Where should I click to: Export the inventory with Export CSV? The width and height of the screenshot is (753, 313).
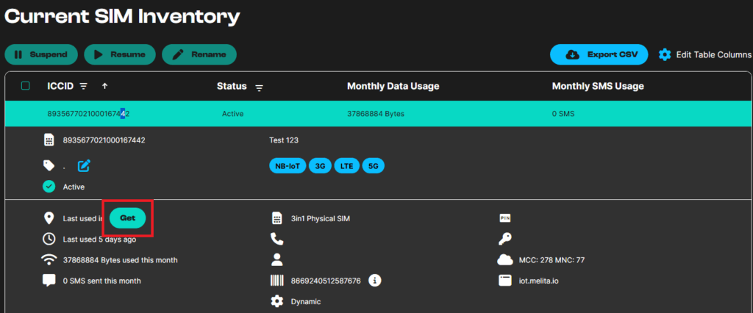pyautogui.click(x=599, y=54)
